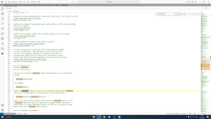
Task: Open the php.net/allow-url-include link
Action: point(27,18)
